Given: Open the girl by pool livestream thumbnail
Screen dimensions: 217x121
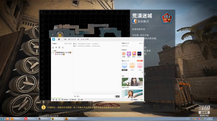Looking at the screenshot, I should (132, 94).
